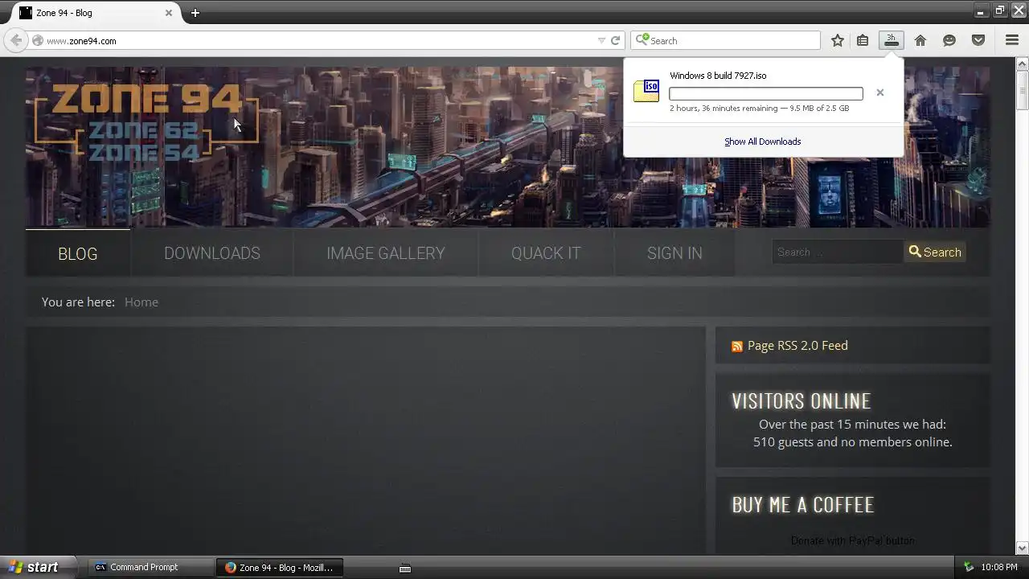
Task: Show bookmarks list icon in toolbar
Action: point(863,40)
